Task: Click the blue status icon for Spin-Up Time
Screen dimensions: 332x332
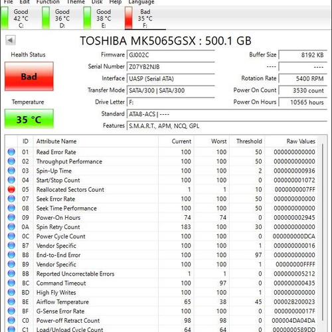Action: click(x=11, y=171)
